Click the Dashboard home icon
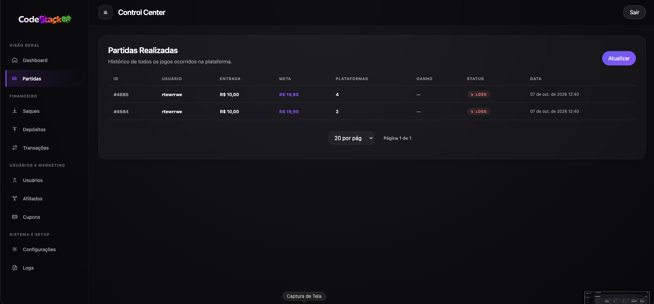This screenshot has height=304, width=654. point(15,60)
